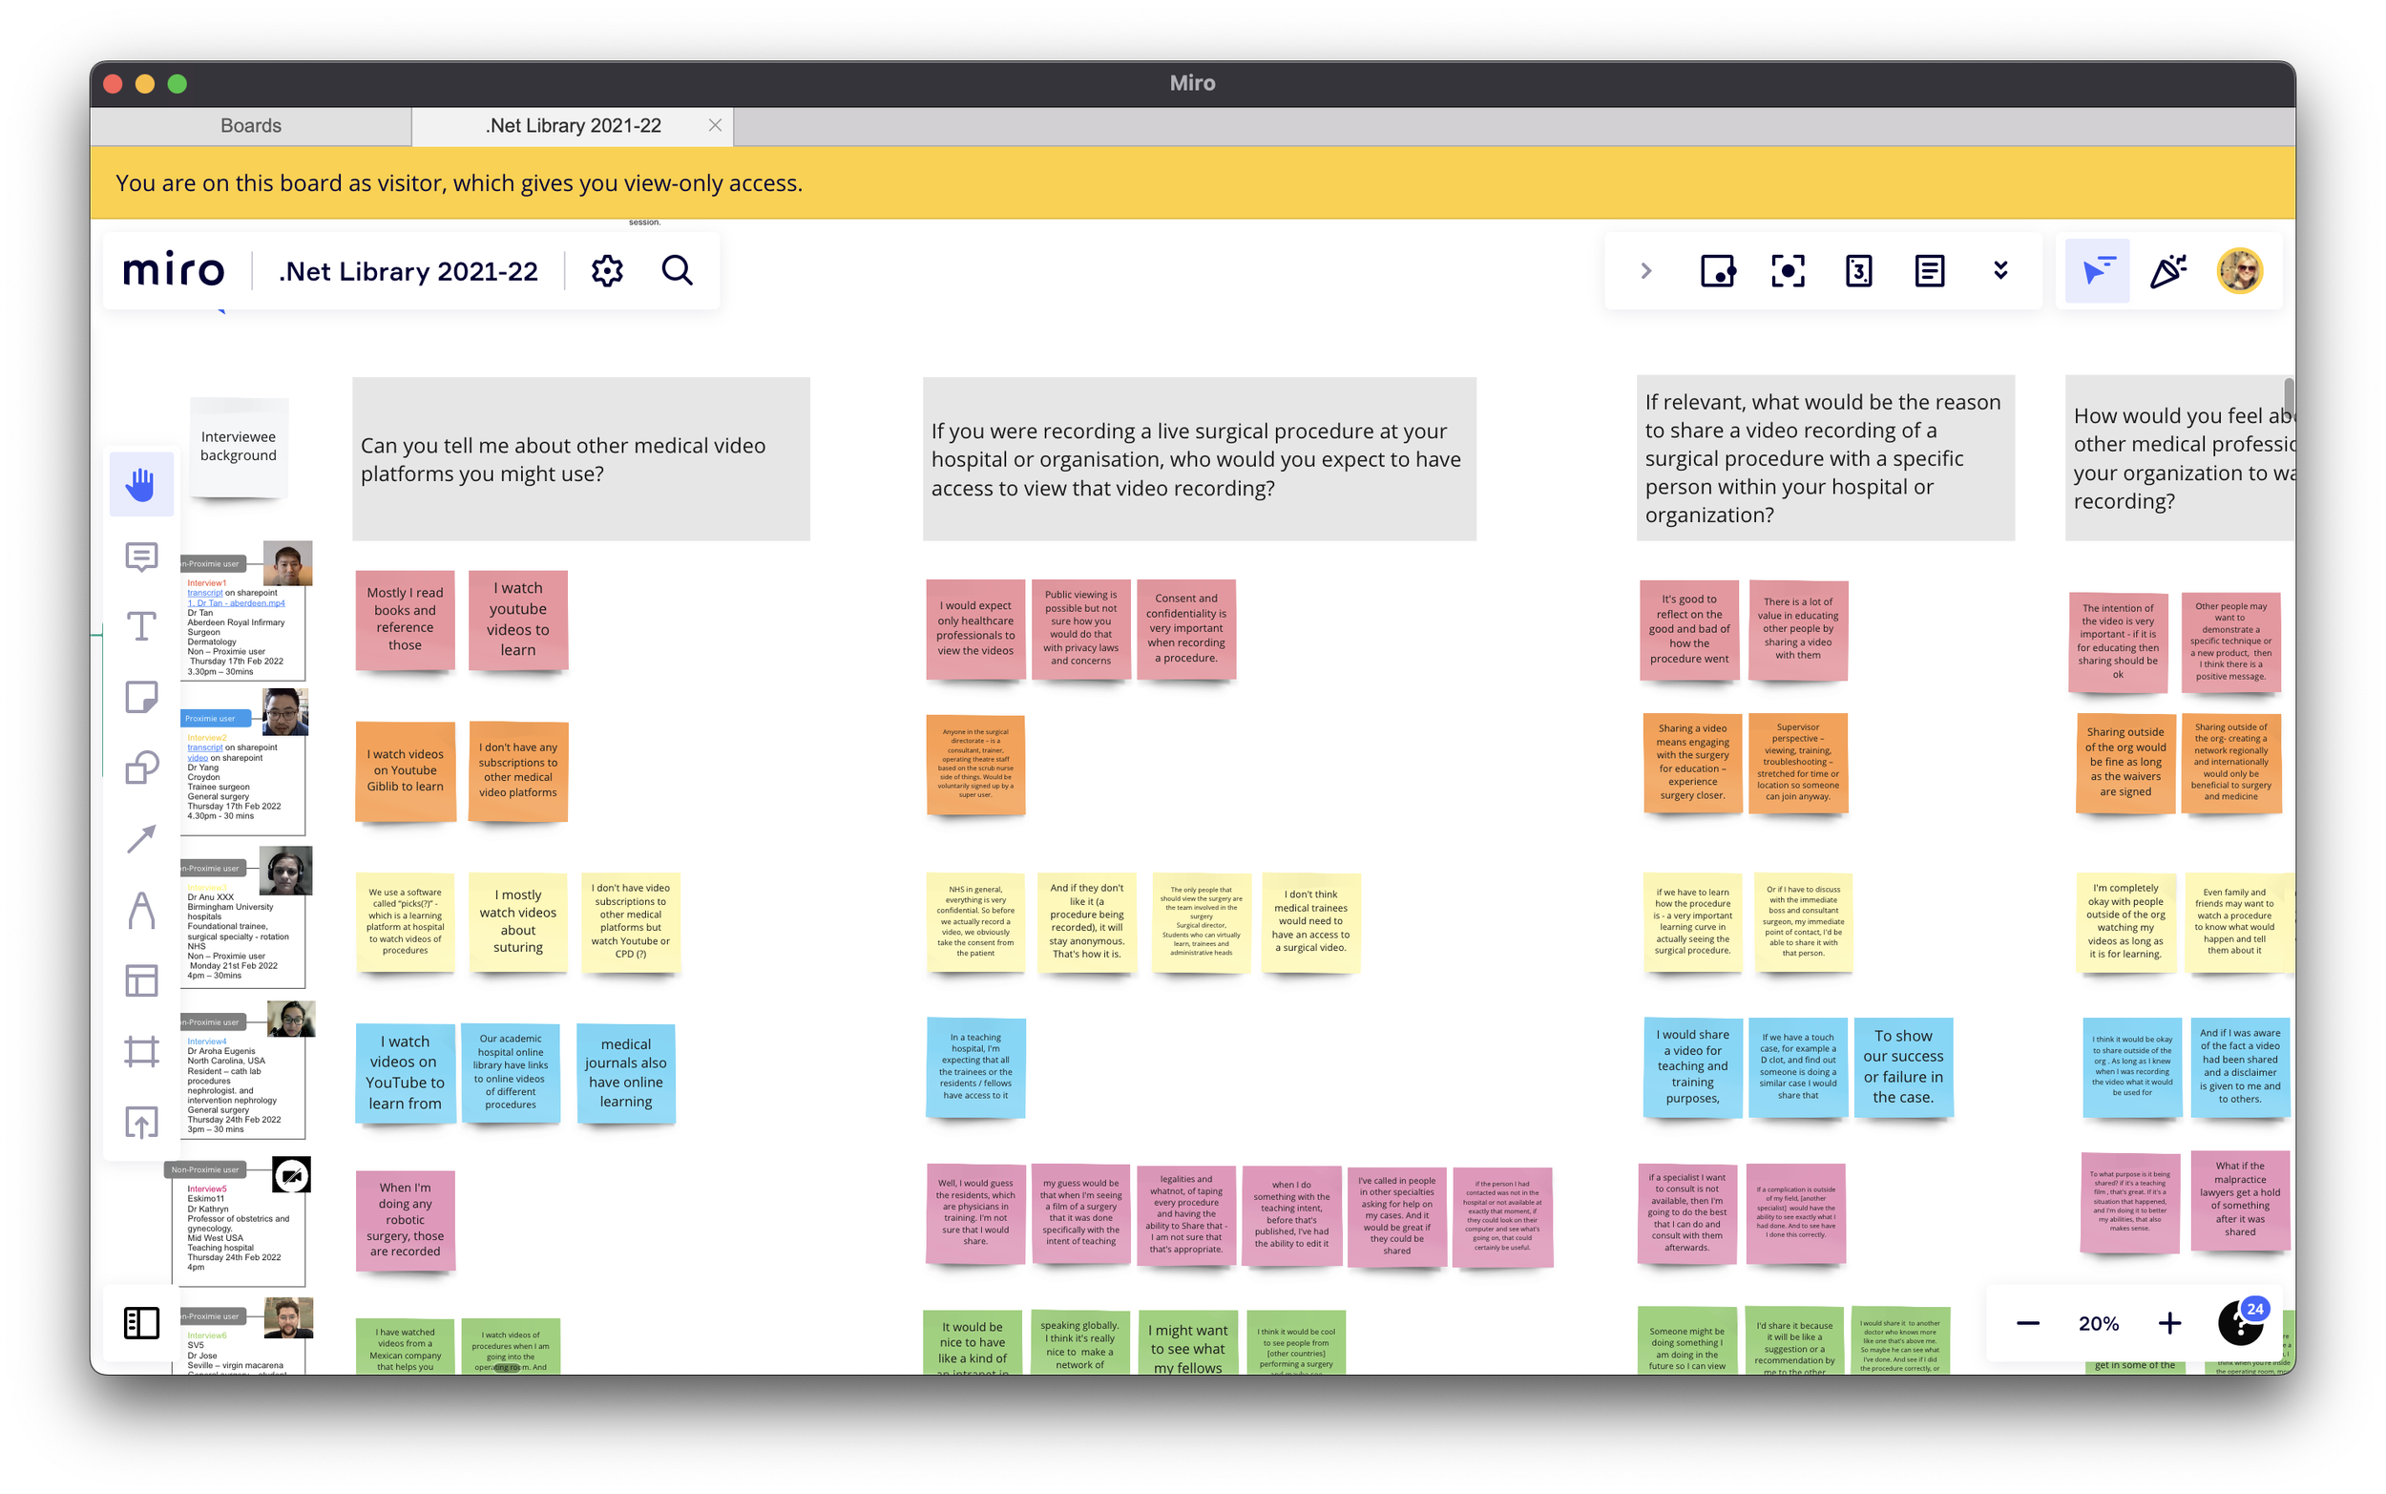2386x1494 pixels.
Task: Select the sticky note tool
Action: pos(141,697)
